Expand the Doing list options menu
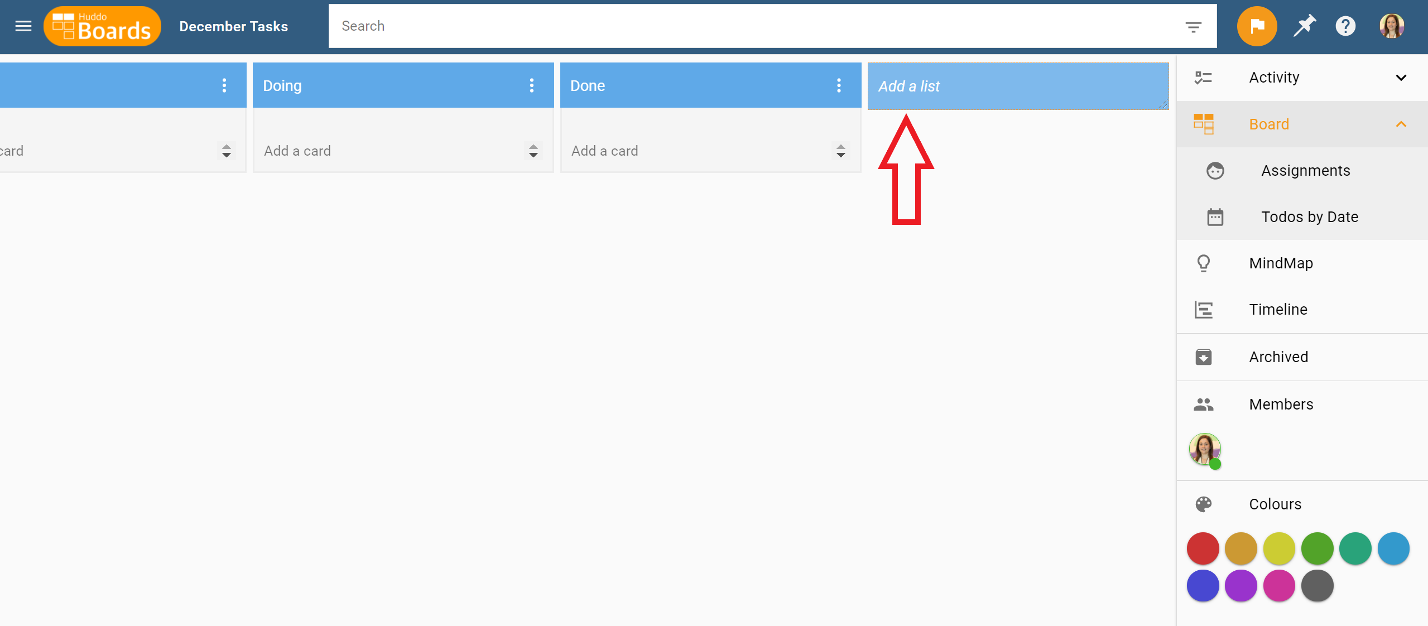 click(531, 86)
